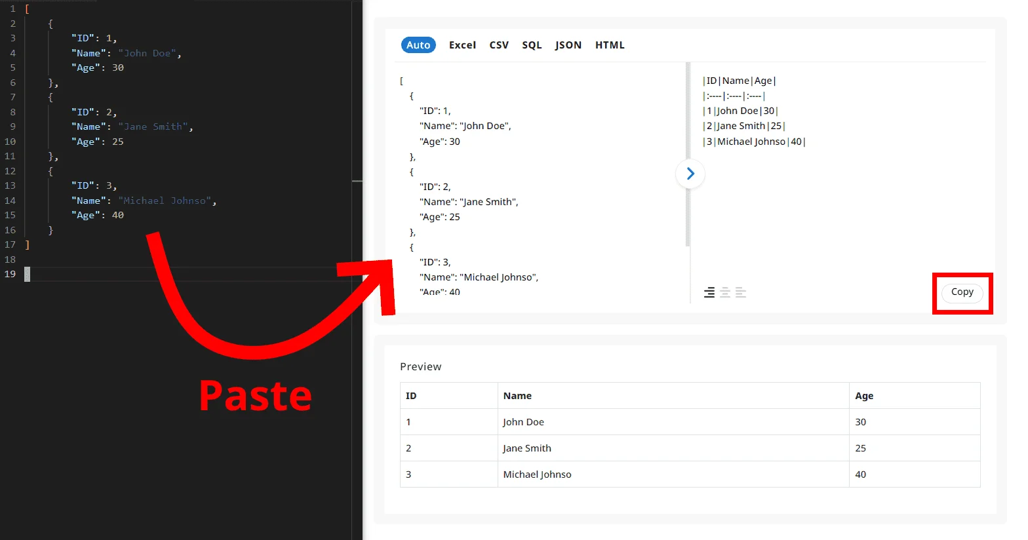Click the Markdown header row |ID|Name|Age|
The height and width of the screenshot is (540, 1028).
[740, 81]
